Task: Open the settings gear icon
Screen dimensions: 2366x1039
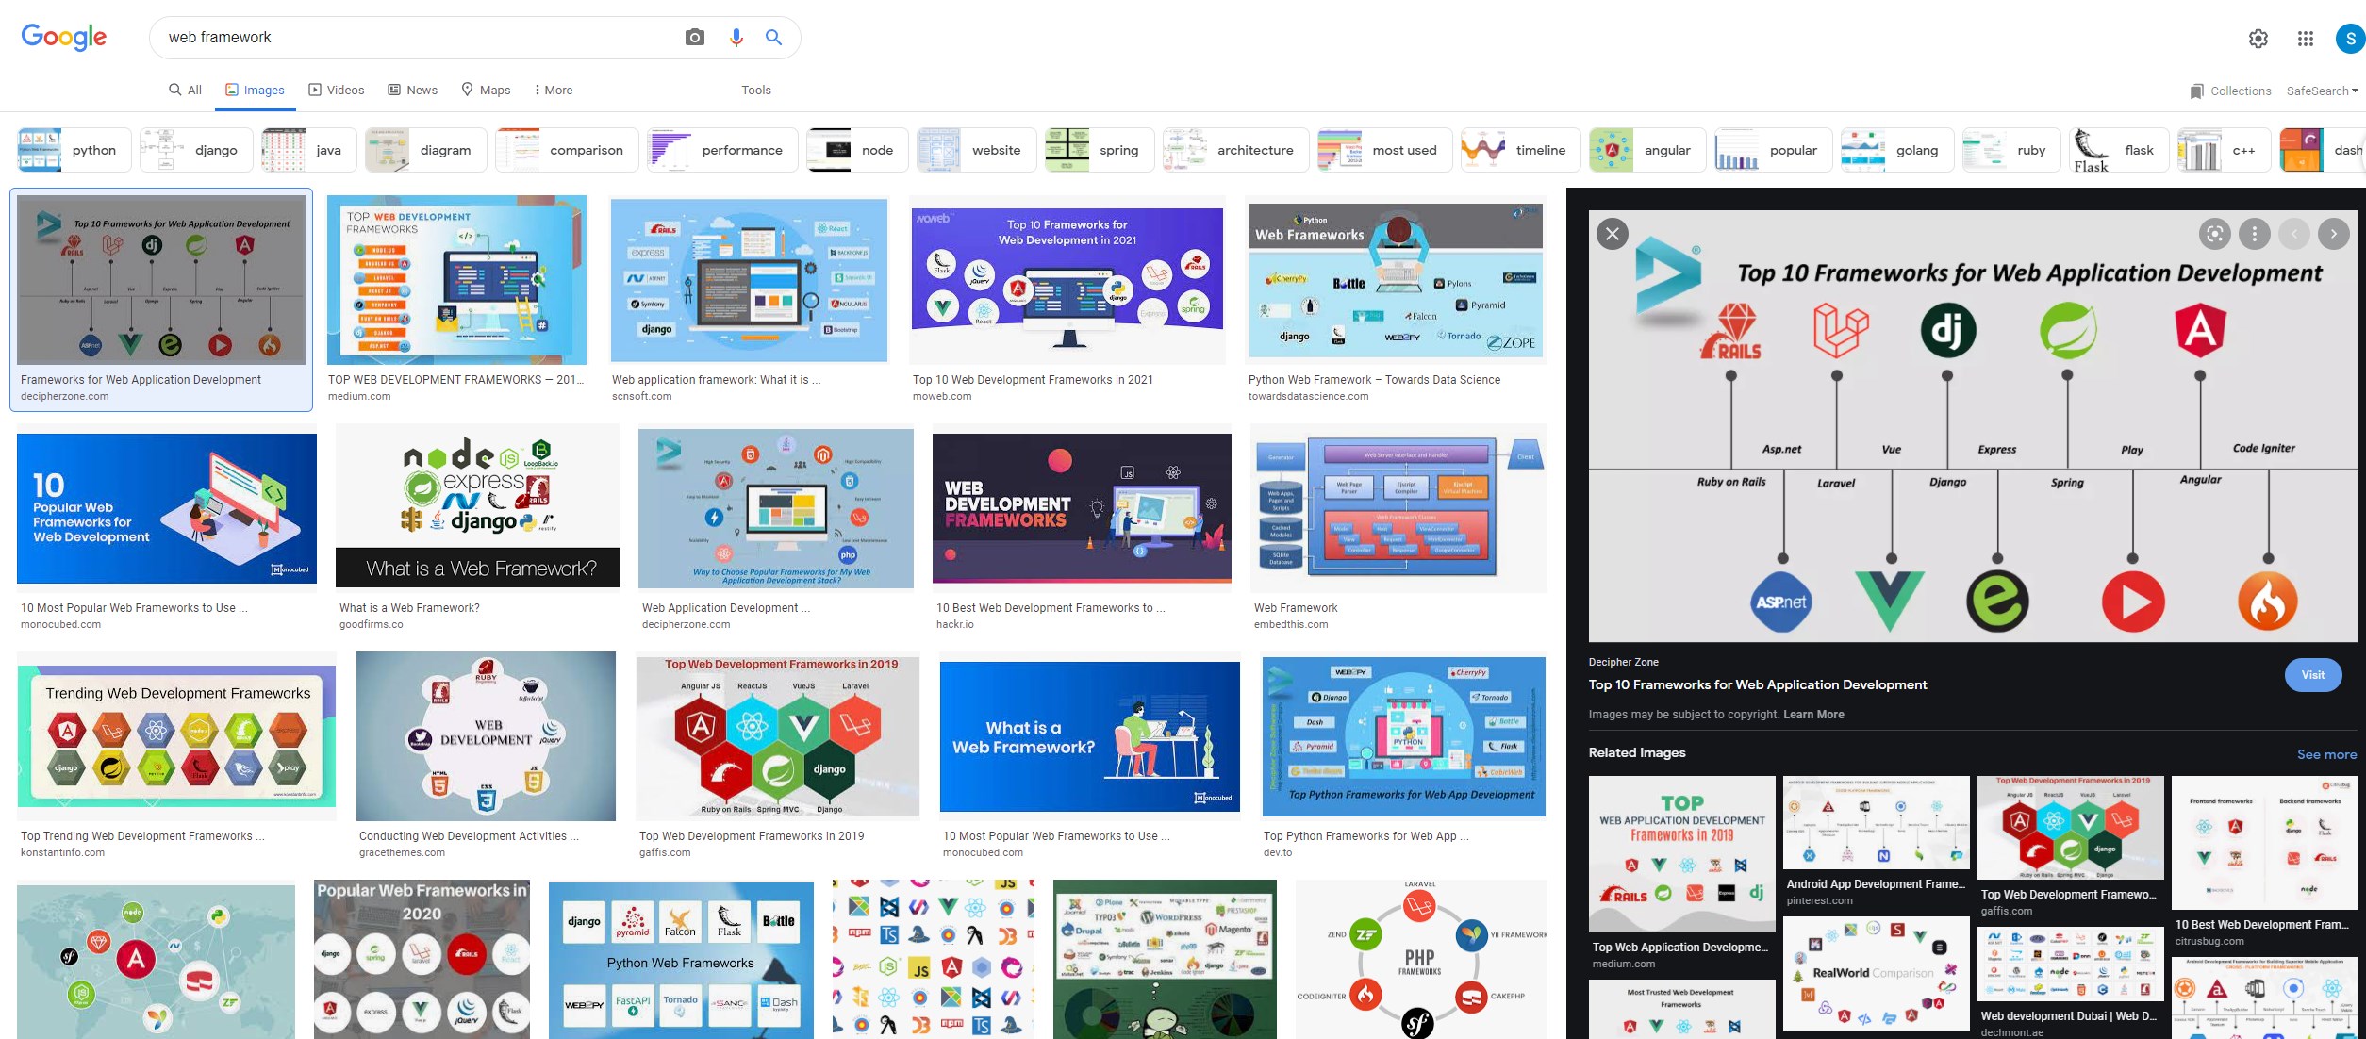Action: [2258, 39]
